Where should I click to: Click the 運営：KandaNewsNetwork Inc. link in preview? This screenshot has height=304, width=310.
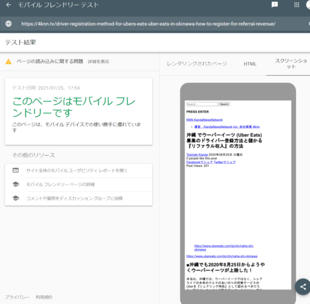coord(227,126)
